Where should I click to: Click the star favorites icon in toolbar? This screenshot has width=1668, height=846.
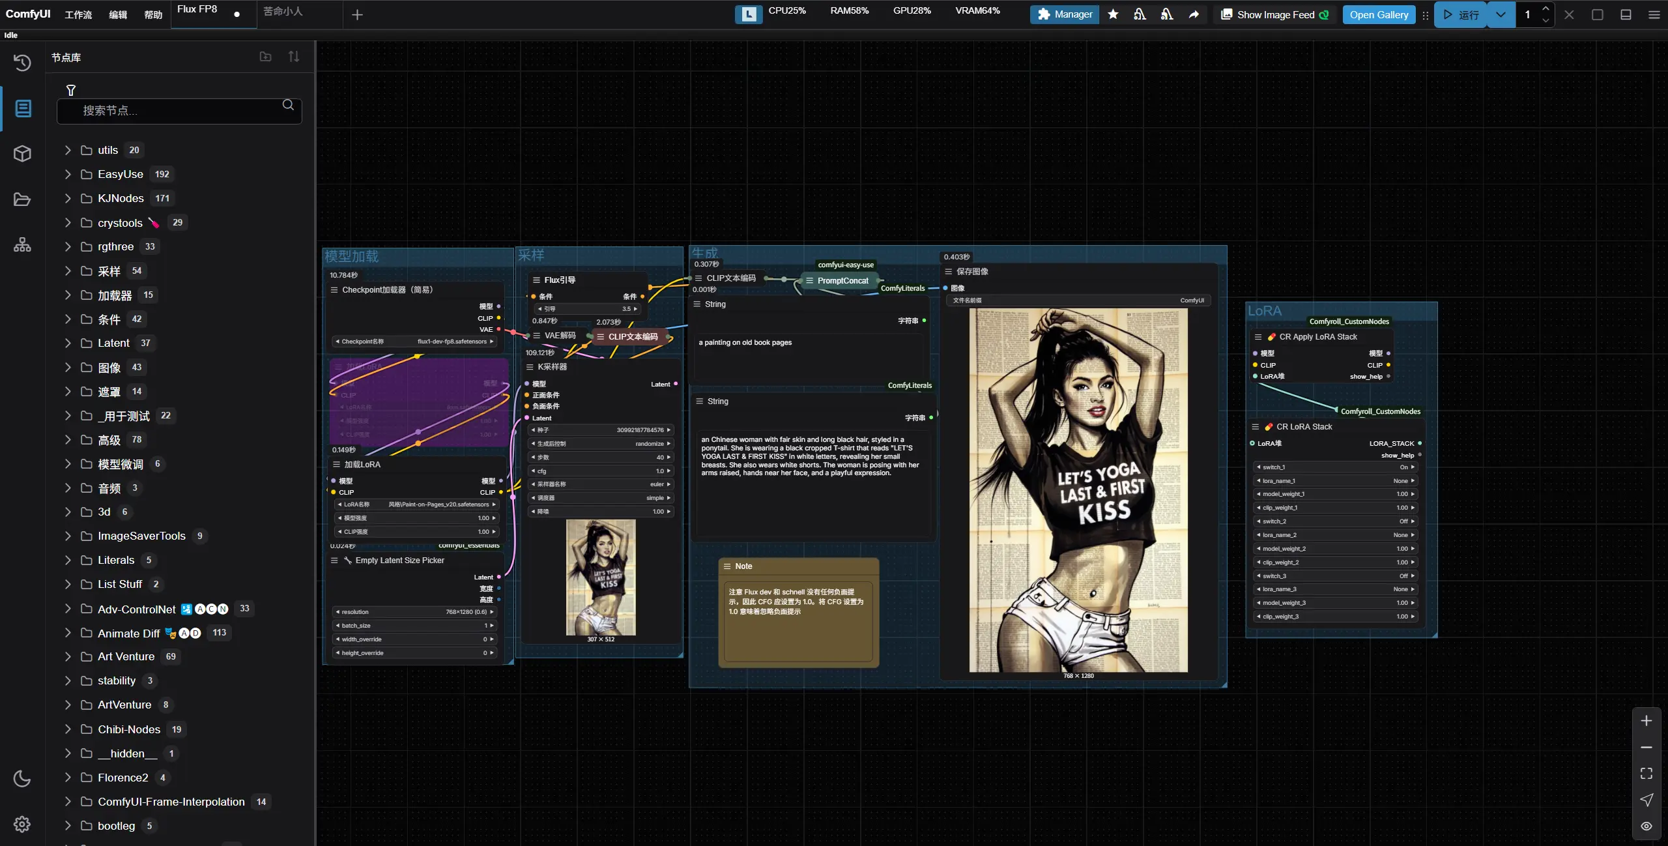1113,14
